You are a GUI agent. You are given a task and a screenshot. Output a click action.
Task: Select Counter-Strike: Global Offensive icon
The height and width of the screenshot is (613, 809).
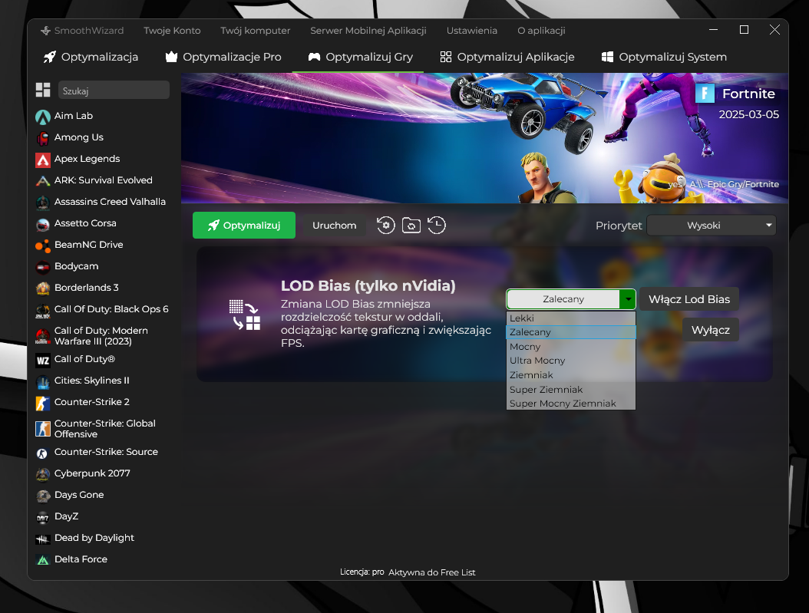43,428
